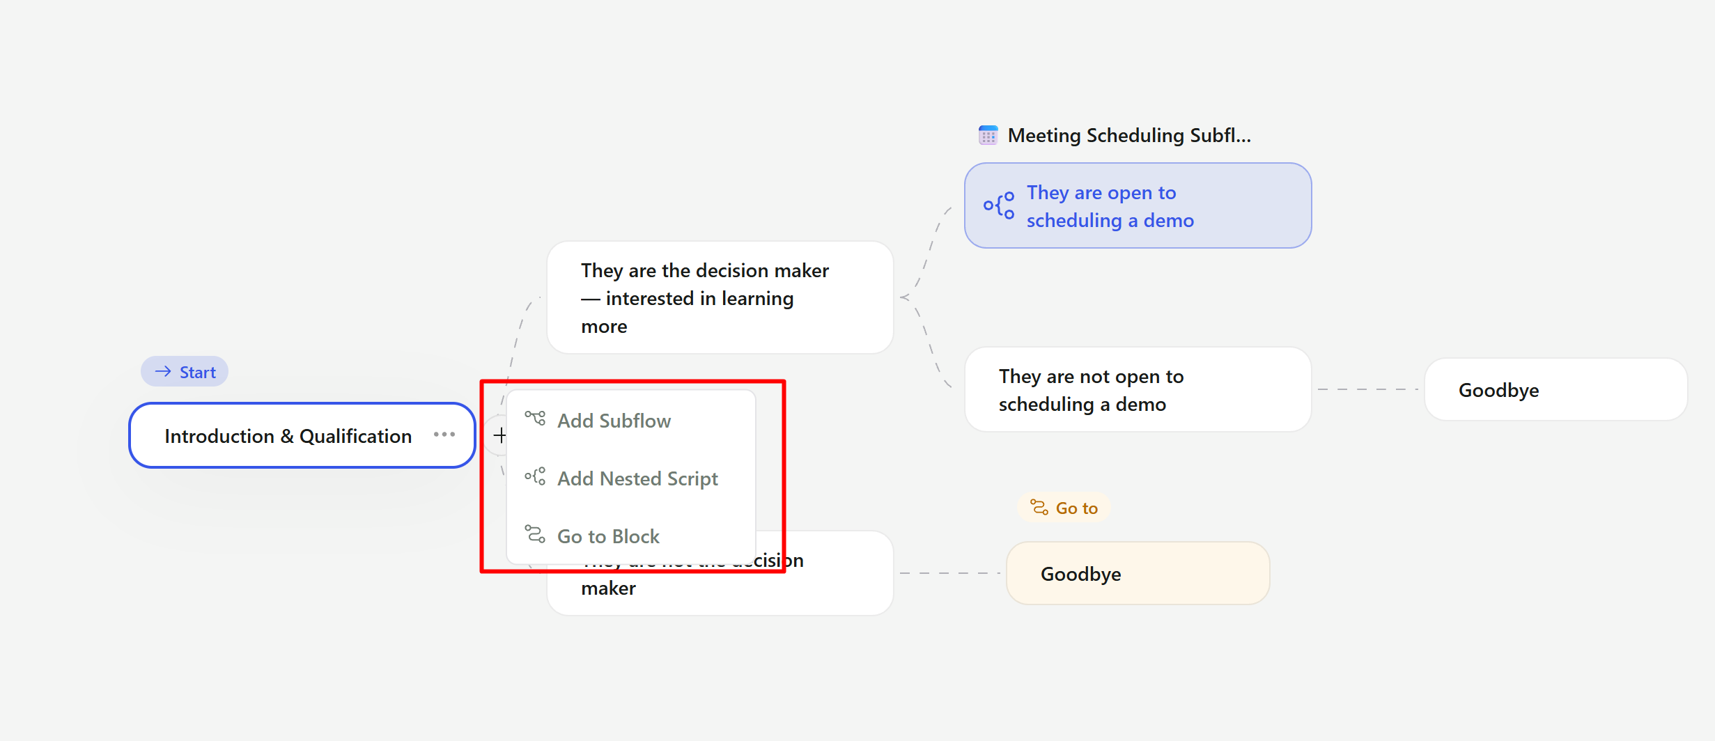
Task: Select the beige Goodbye block
Action: point(1138,573)
